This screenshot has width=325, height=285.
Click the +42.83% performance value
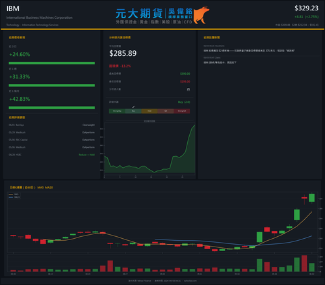point(19,99)
